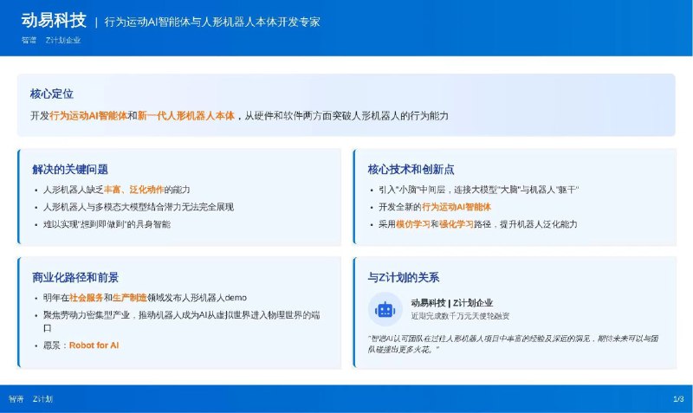Screen dimensions: 693x413
Task: Click 近期完成数千万元天使轮融资 line
Action: tap(460, 316)
